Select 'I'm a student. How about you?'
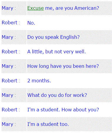The width and height of the screenshot is (112, 133). [x=63, y=110]
